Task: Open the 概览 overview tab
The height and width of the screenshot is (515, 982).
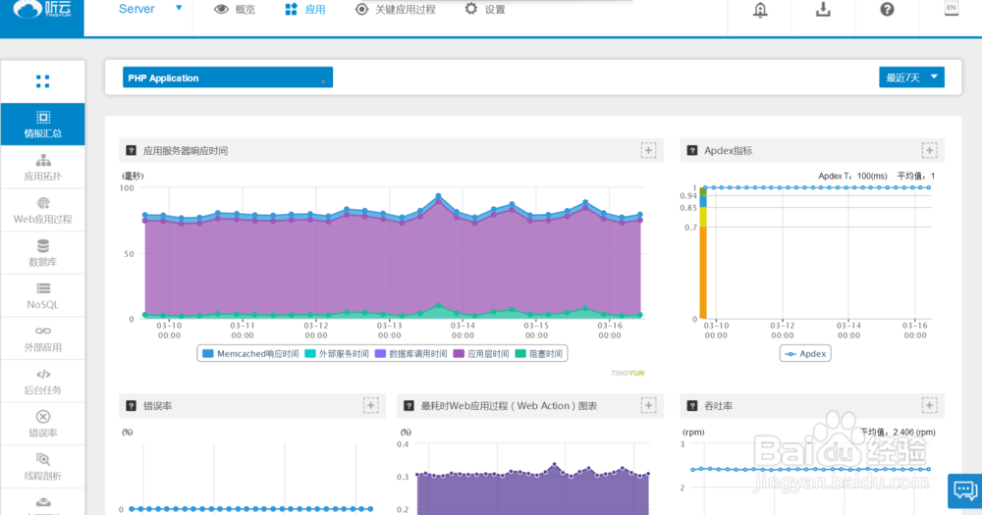Action: coord(235,10)
